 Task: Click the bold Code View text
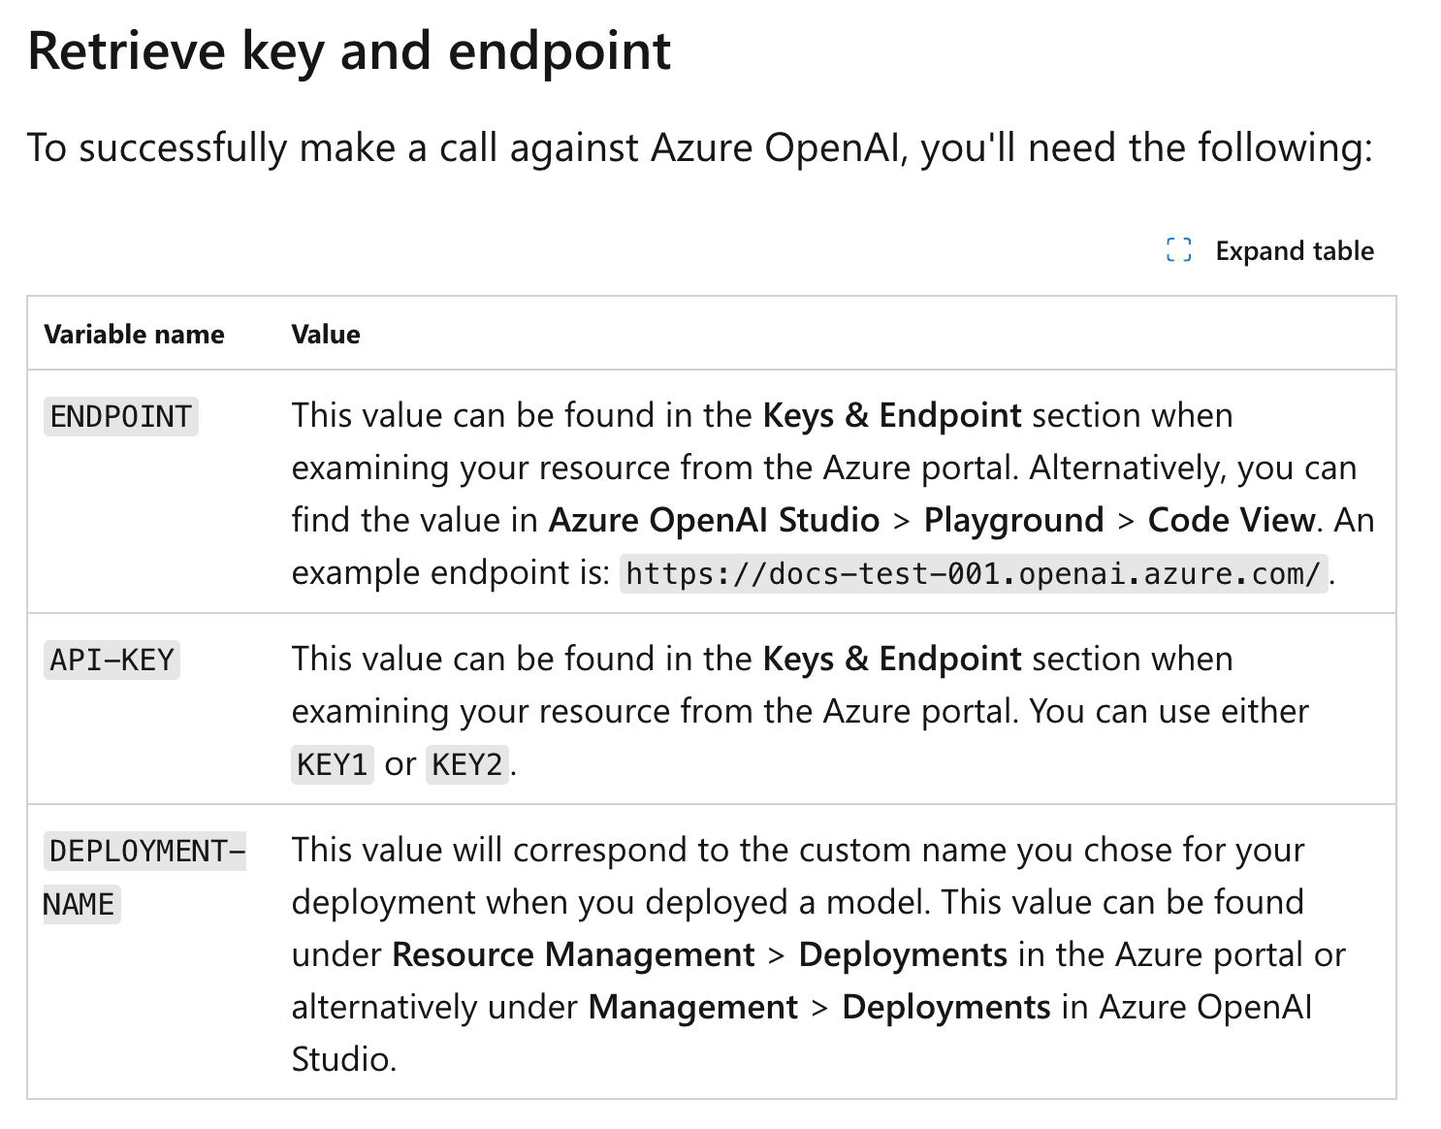pos(1231,520)
